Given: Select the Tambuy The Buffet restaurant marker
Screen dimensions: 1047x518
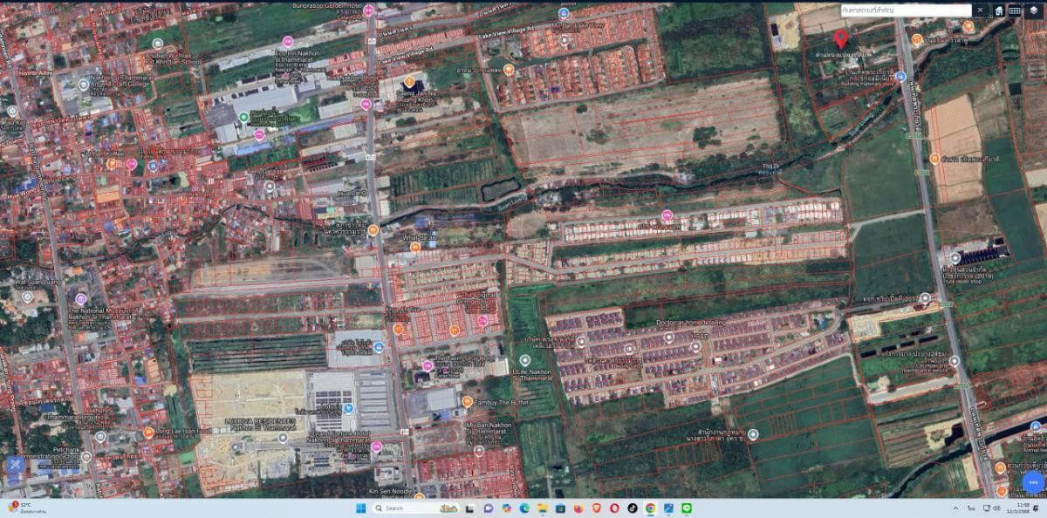Looking at the screenshot, I should pos(468,402).
